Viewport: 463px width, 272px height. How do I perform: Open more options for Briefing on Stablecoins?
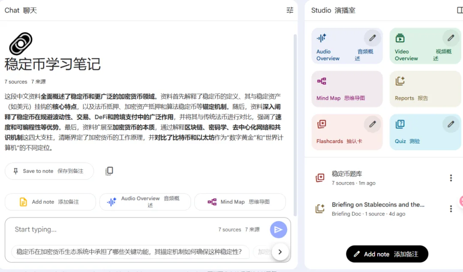[x=451, y=209]
